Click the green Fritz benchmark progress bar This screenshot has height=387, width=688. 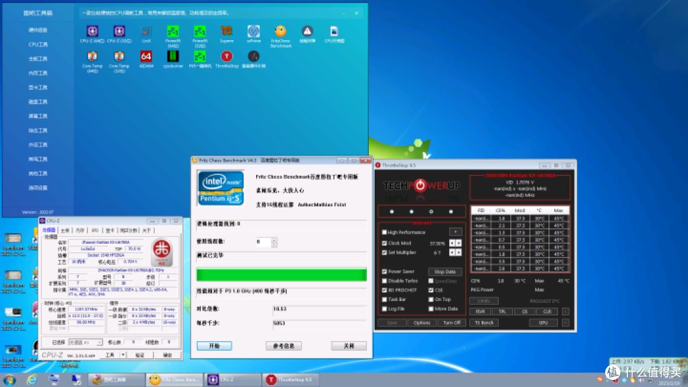[282, 275]
